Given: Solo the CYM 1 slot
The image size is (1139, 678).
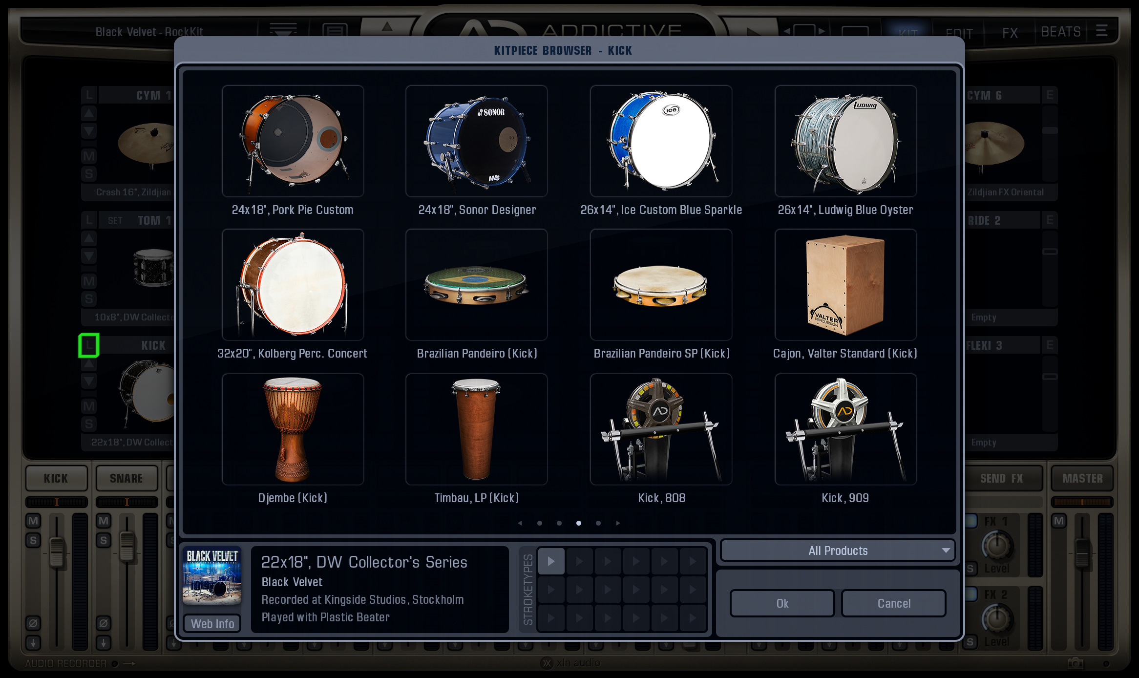Looking at the screenshot, I should click(89, 174).
